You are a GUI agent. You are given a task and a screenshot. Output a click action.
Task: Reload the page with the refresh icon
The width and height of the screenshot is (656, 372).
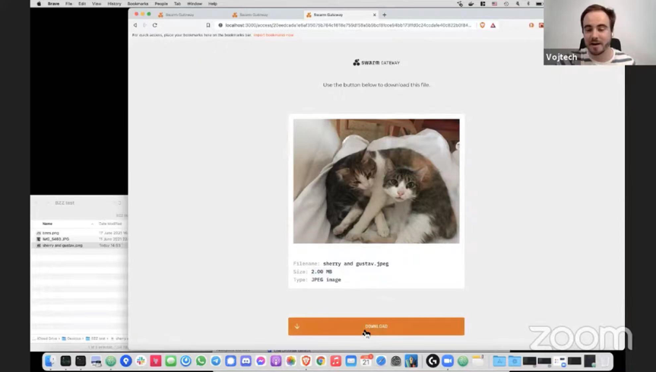tap(155, 25)
